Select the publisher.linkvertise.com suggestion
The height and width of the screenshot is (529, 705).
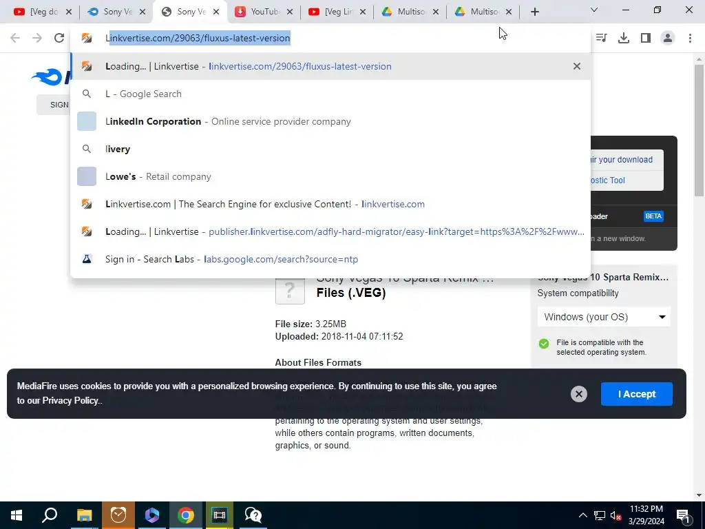(330, 231)
